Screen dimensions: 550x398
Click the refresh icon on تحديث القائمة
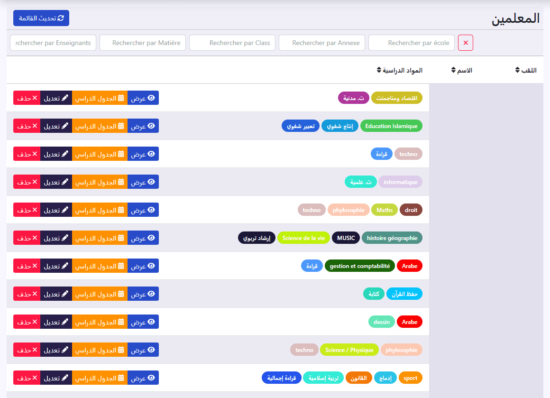tap(61, 18)
